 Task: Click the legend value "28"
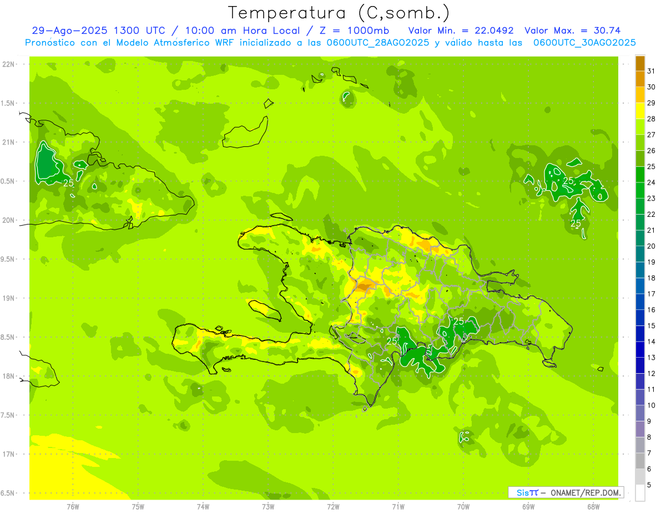click(651, 119)
